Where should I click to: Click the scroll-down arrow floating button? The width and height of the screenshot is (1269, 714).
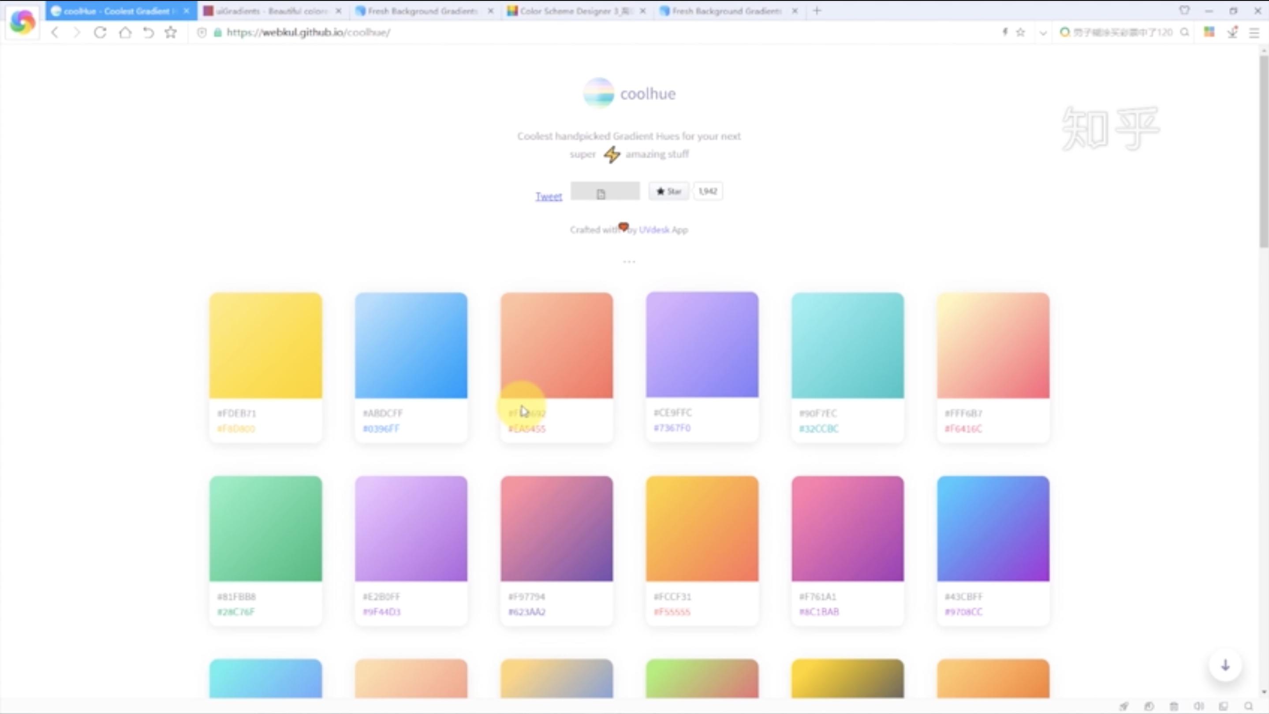coord(1225,665)
